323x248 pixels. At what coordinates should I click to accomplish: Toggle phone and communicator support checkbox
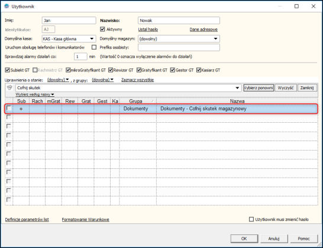[x=94, y=47]
